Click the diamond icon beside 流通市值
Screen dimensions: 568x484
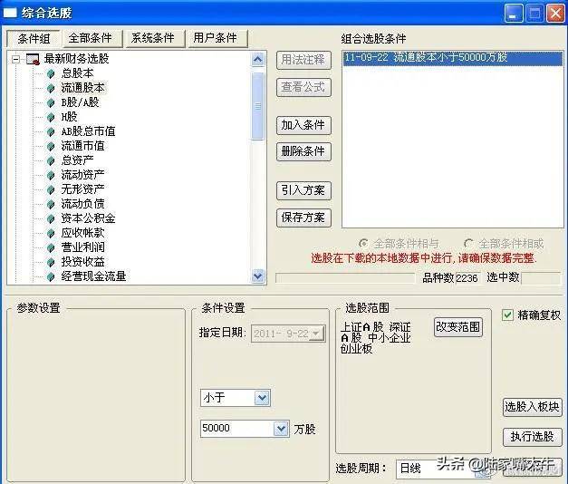(51, 147)
